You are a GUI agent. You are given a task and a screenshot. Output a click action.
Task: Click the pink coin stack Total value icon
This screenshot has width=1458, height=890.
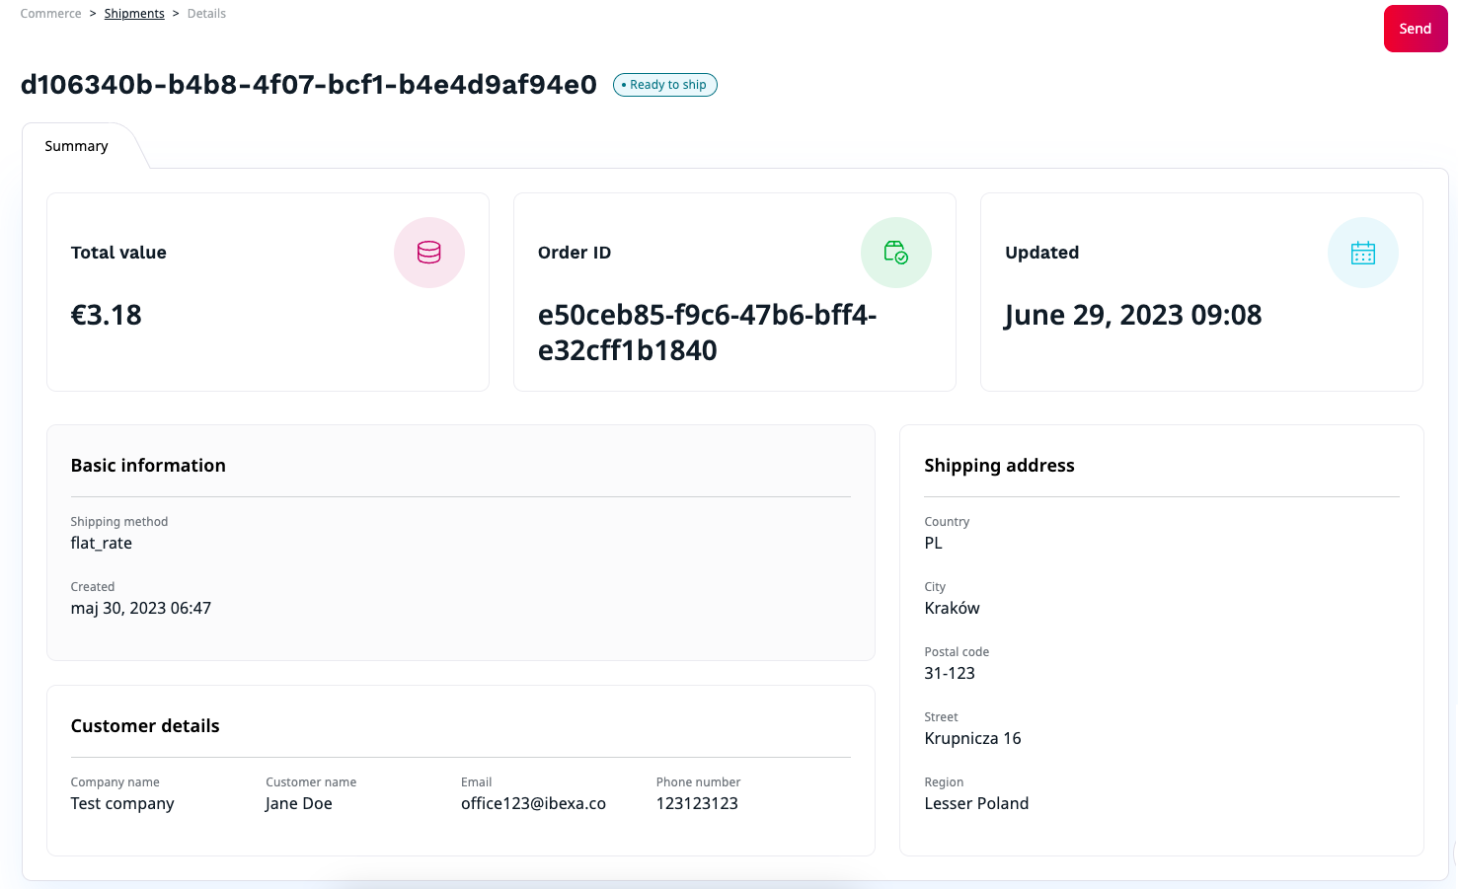(428, 253)
